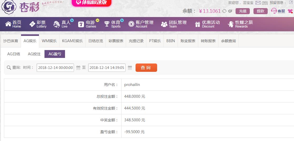
Task: Open the Live casino menu
Action: pyautogui.click(x=63, y=24)
